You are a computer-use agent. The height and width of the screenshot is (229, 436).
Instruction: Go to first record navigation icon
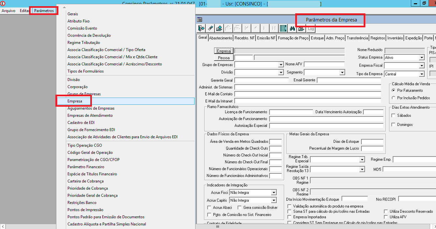[x=247, y=28]
